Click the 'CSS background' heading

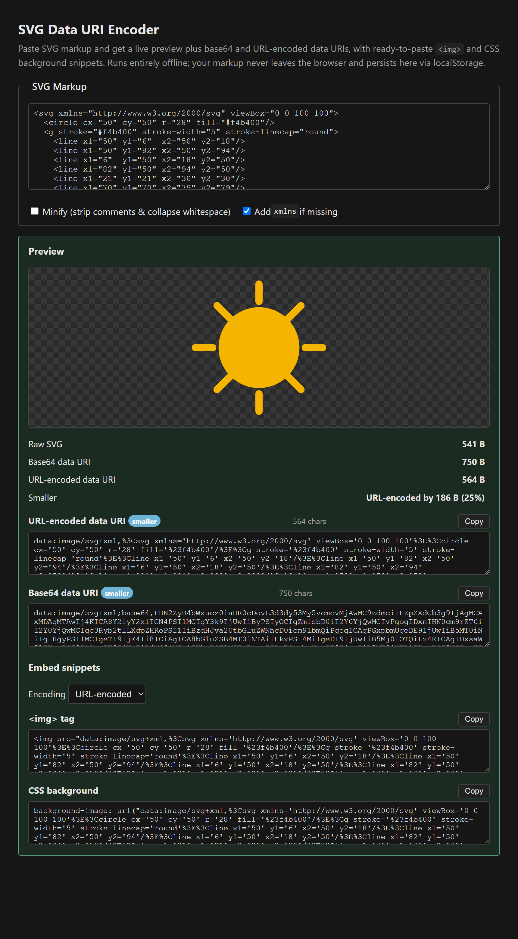click(63, 790)
